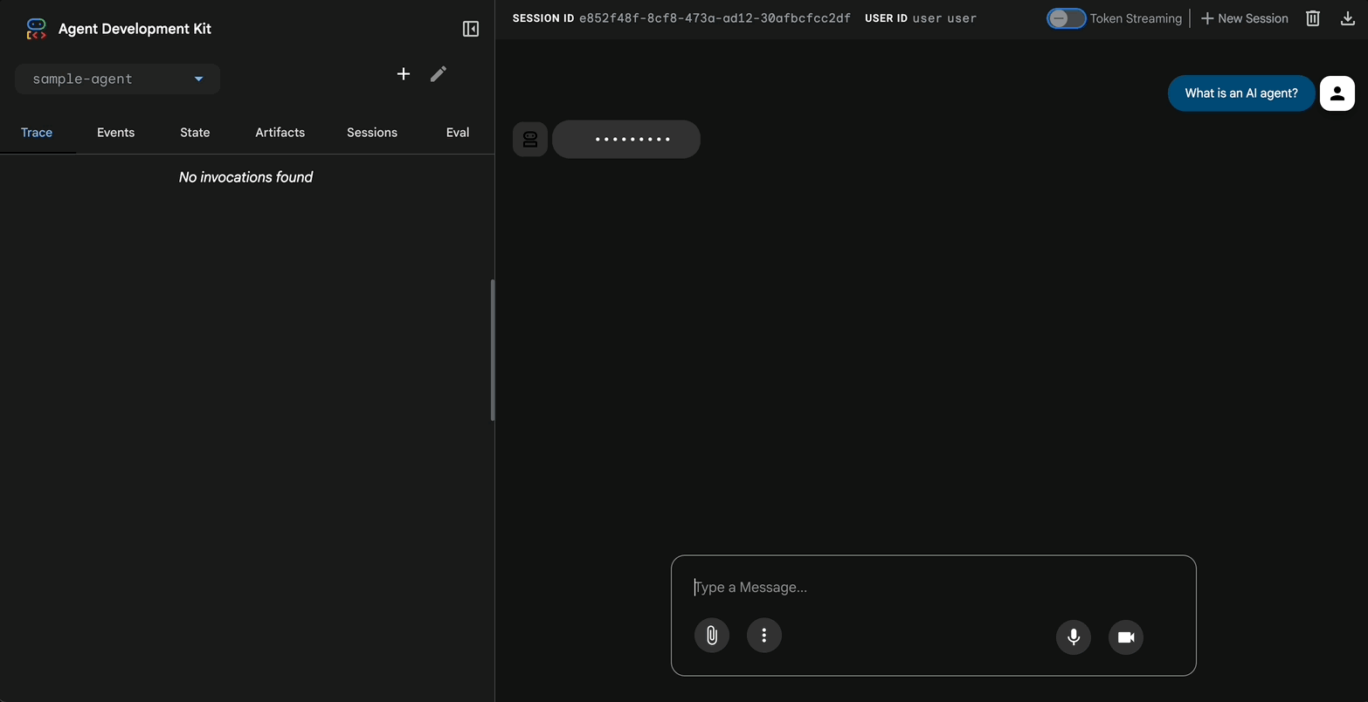Click the 'No invocations found' text
The image size is (1368, 702).
point(245,177)
